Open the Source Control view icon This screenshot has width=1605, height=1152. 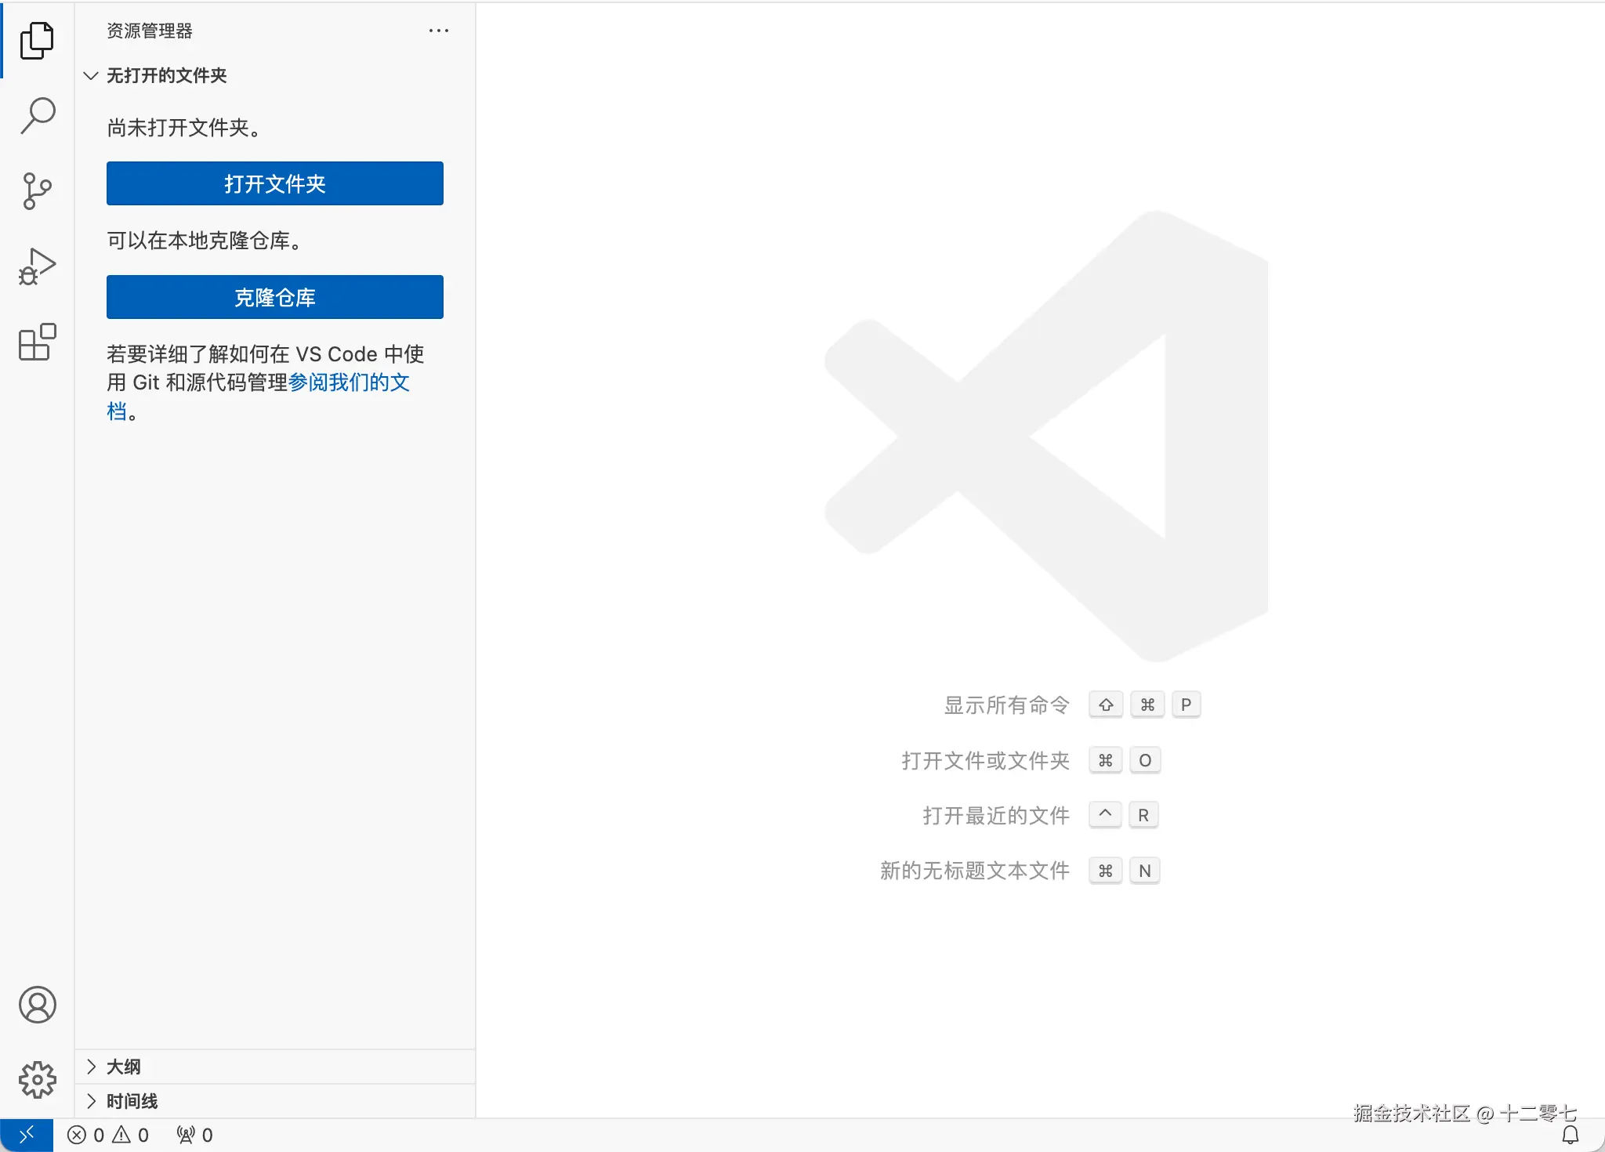click(37, 191)
